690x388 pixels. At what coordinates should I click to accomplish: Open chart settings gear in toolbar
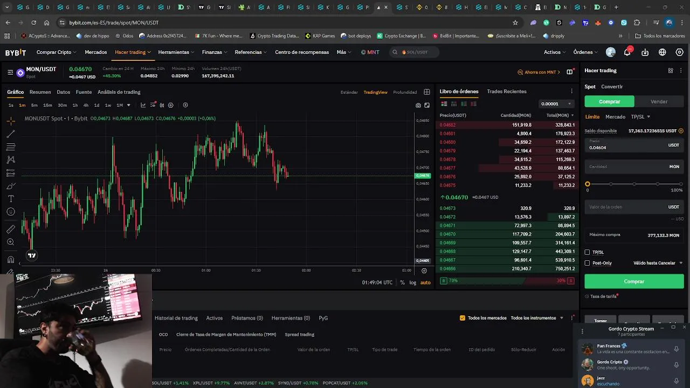(x=171, y=105)
